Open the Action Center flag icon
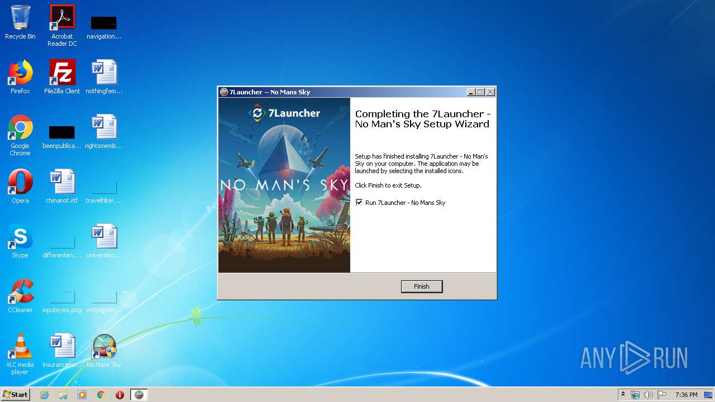This screenshot has height=402, width=715. pos(662,395)
